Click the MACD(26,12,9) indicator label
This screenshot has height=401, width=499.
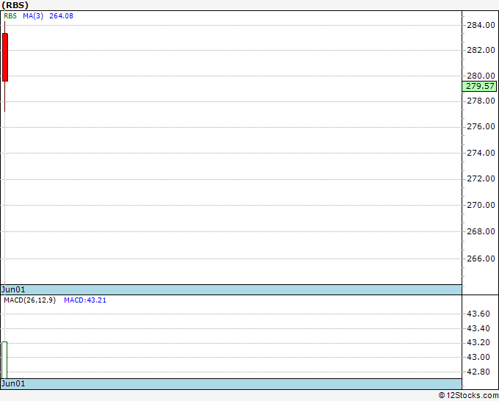(x=29, y=300)
